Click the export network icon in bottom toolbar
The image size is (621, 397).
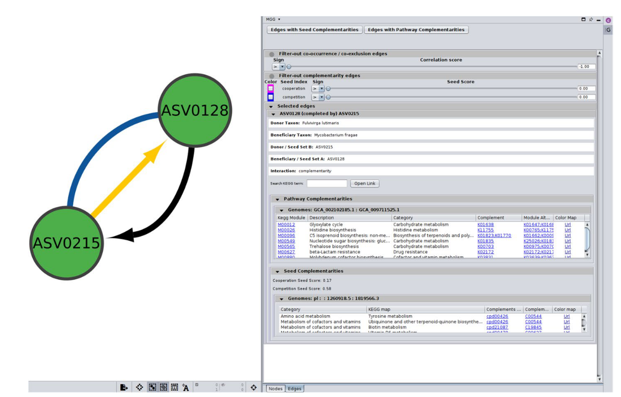[x=124, y=387]
